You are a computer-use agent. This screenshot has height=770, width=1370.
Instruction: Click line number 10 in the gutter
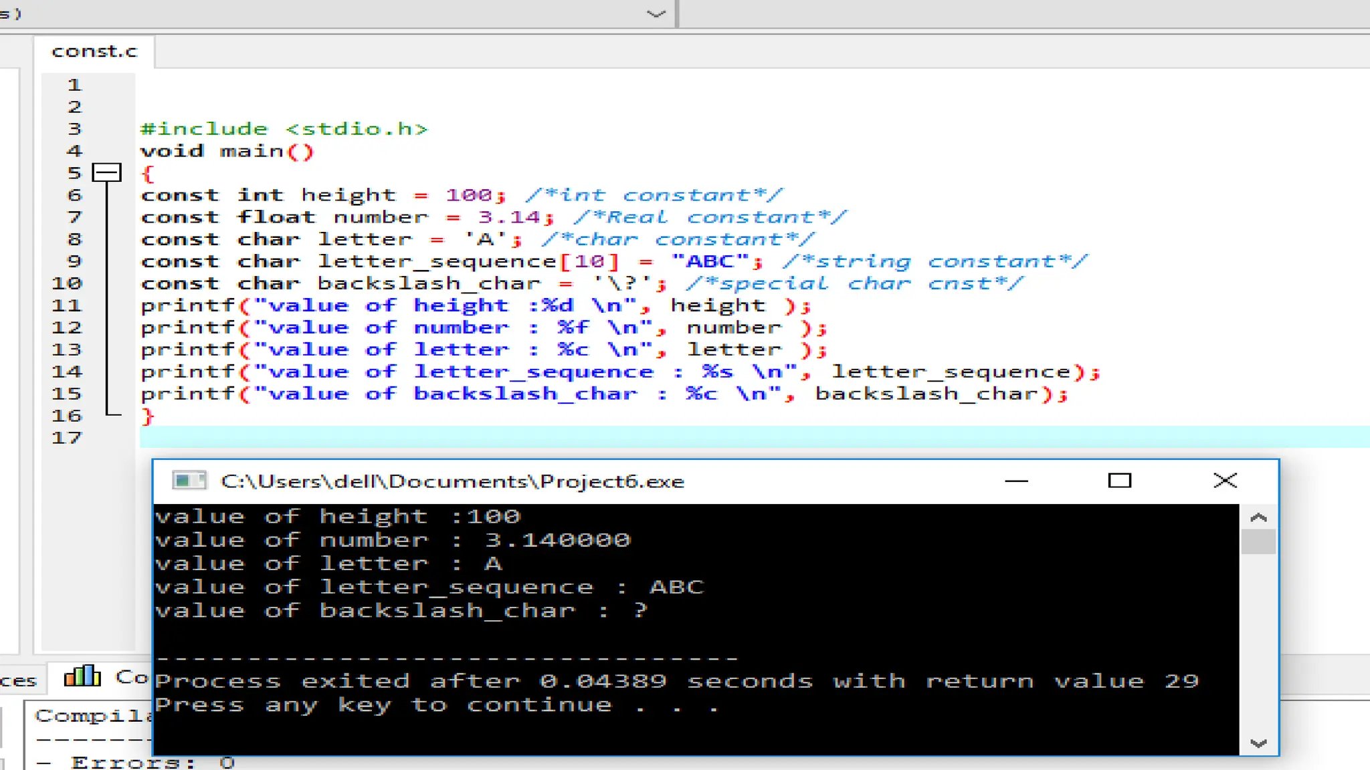point(67,283)
